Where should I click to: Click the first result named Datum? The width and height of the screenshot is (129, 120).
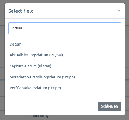pyautogui.click(x=65, y=44)
